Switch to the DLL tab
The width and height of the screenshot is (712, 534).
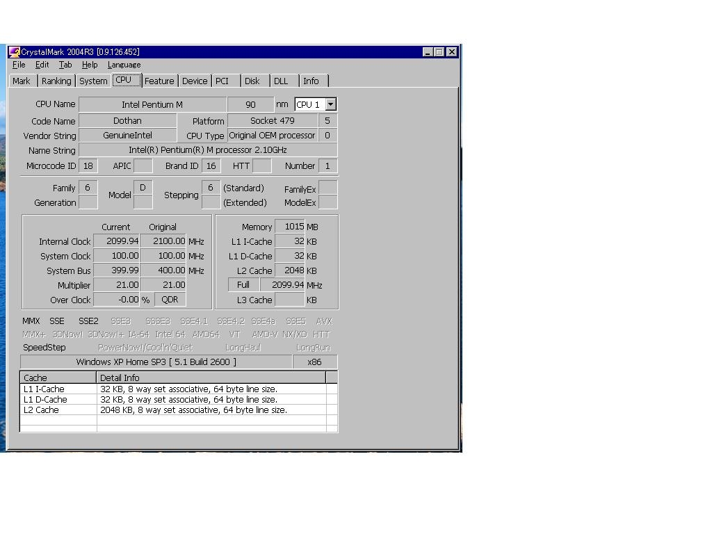coord(284,81)
